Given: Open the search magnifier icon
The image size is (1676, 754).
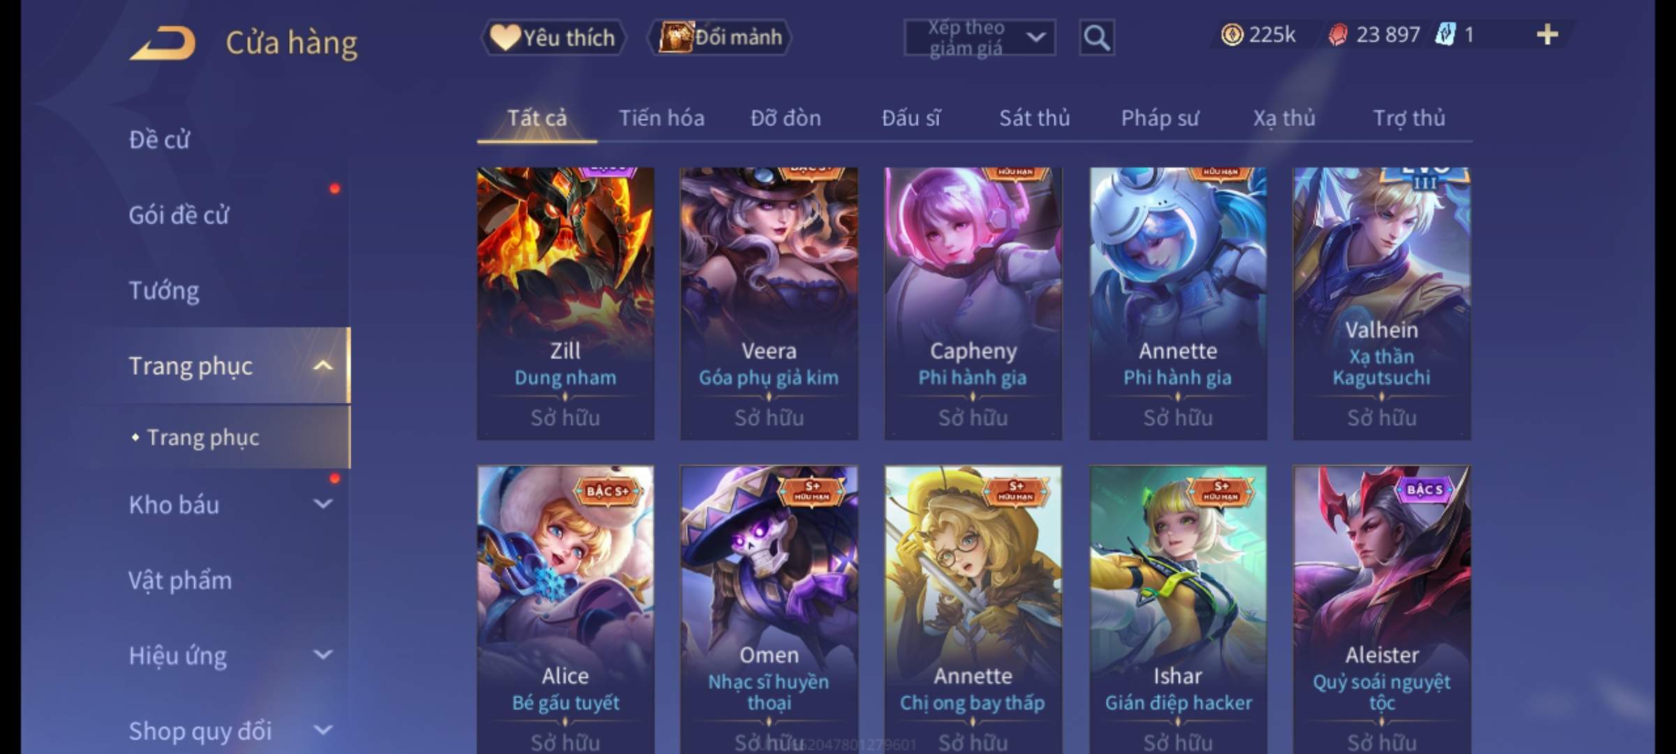Looking at the screenshot, I should point(1096,38).
